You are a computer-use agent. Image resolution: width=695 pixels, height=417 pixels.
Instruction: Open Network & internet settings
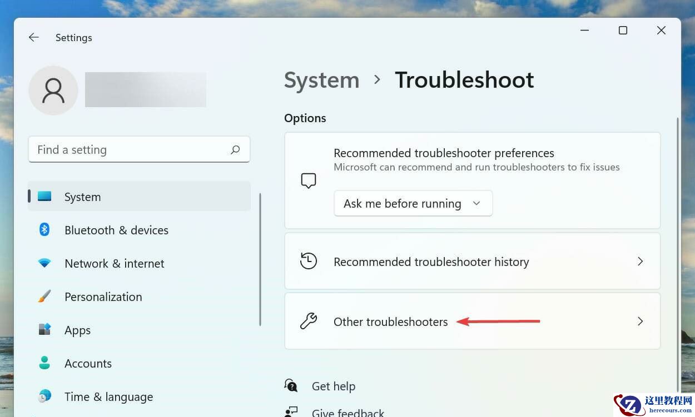140,263
